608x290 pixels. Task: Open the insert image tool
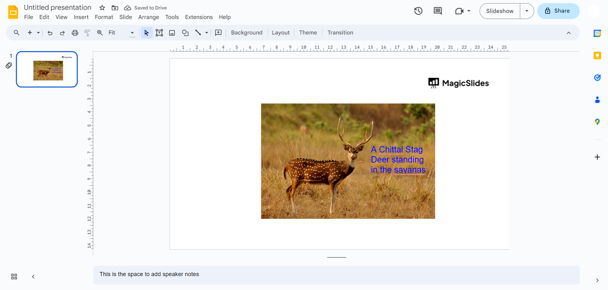(172, 33)
